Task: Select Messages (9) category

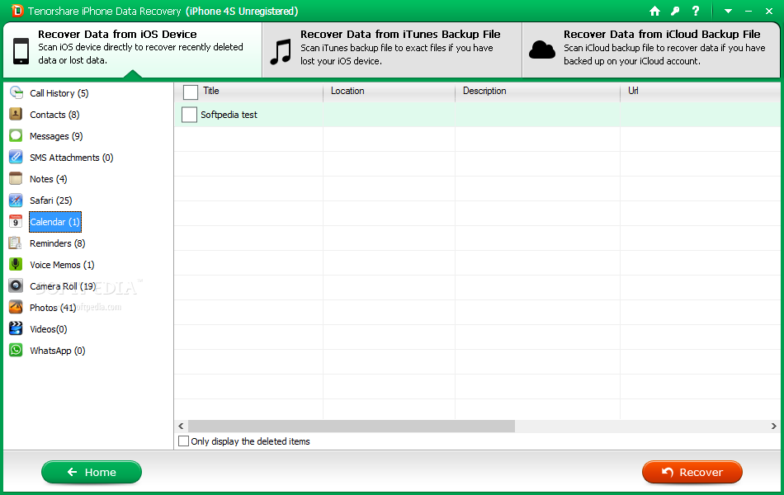Action: (56, 136)
